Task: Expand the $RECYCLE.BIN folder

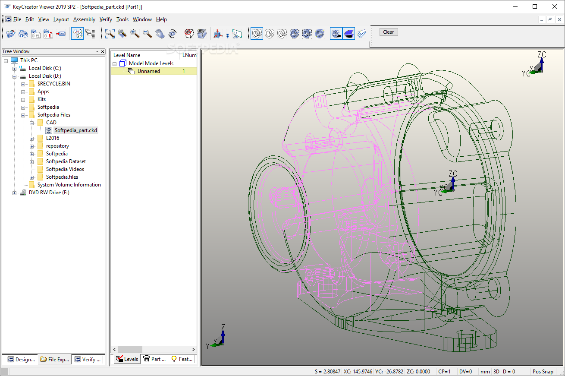Action: coord(23,84)
